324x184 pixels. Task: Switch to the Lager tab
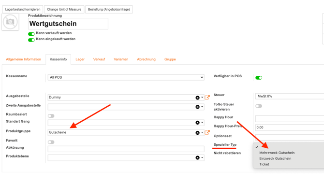[x=80, y=59]
